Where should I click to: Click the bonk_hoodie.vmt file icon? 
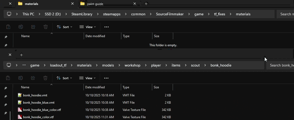click(20, 95)
